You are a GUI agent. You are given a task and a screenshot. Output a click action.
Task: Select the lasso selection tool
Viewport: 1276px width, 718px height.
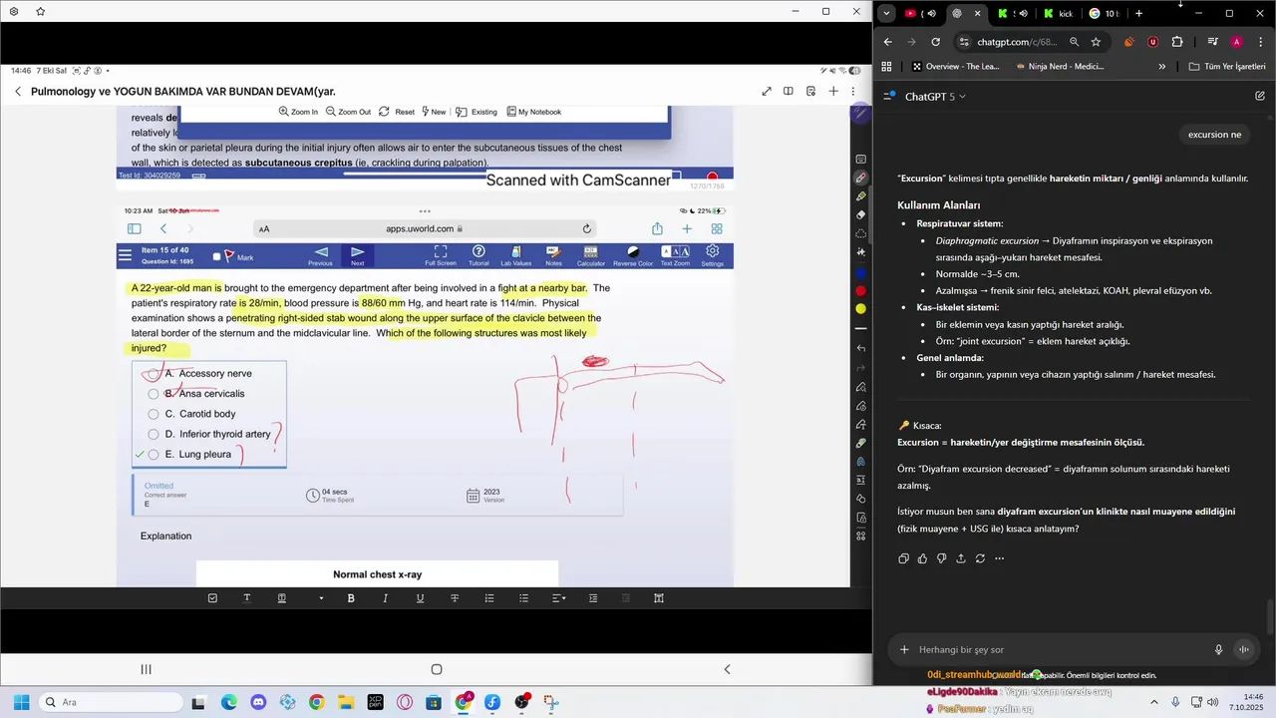coord(861,233)
